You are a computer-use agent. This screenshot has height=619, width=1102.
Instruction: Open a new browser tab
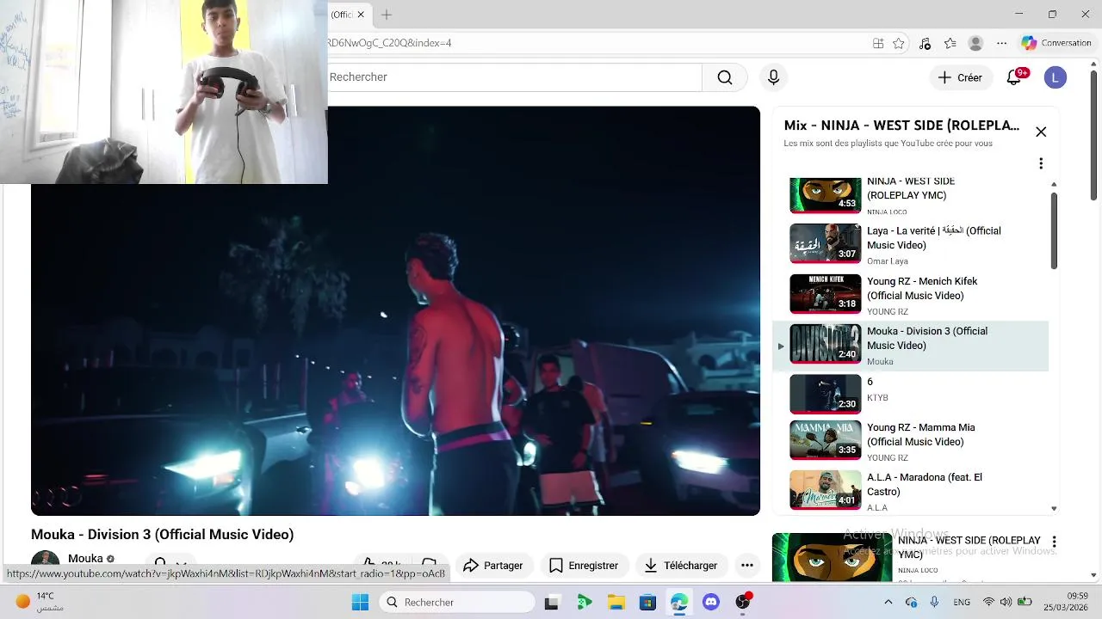click(x=387, y=15)
